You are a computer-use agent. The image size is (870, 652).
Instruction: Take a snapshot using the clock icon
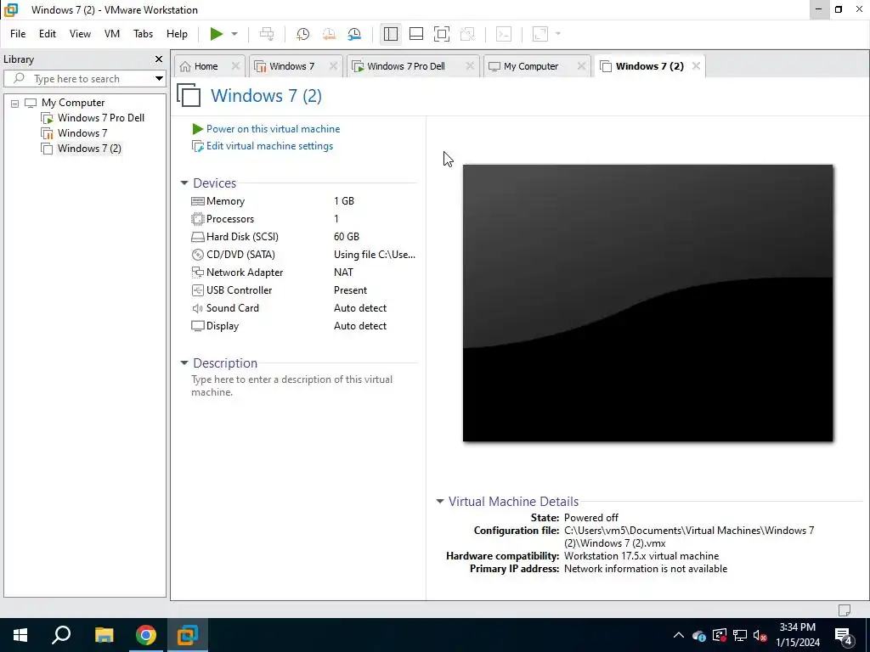pyautogui.click(x=302, y=34)
